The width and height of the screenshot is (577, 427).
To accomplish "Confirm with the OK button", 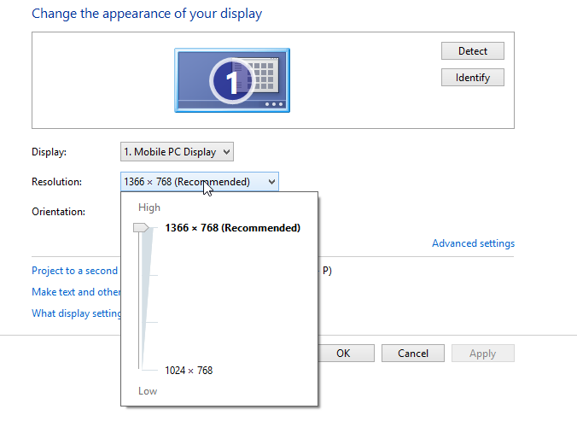I will [346, 354].
